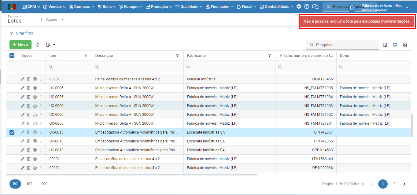The height and width of the screenshot is (195, 417).
Task: Click the column chooser icon beside search
Action: [x=385, y=45]
